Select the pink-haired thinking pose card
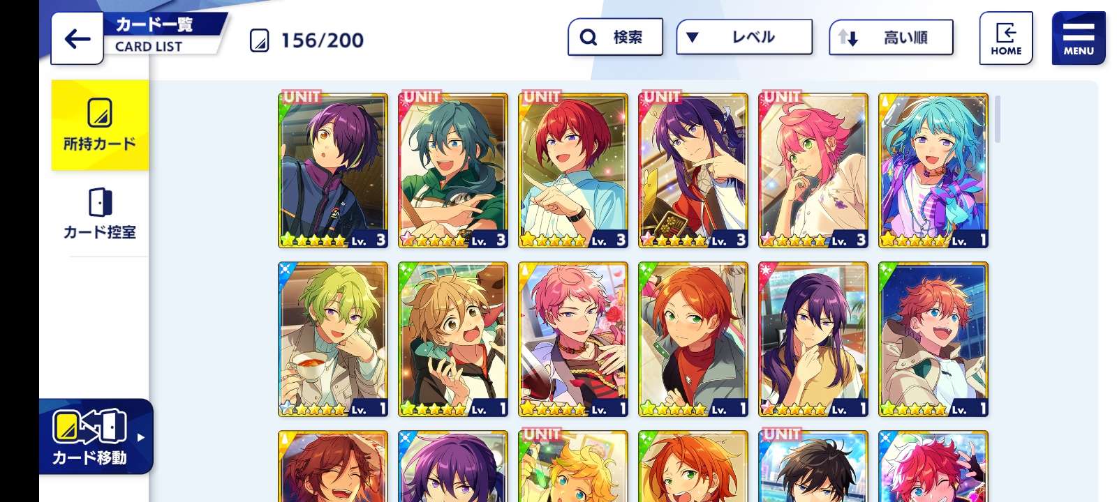The height and width of the screenshot is (502, 1117). [813, 170]
